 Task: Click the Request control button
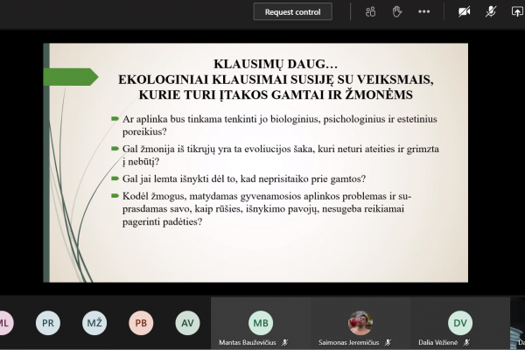(x=292, y=11)
